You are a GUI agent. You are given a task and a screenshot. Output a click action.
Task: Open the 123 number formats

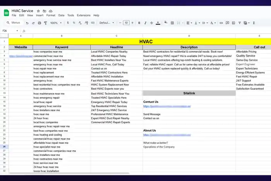(93, 22)
